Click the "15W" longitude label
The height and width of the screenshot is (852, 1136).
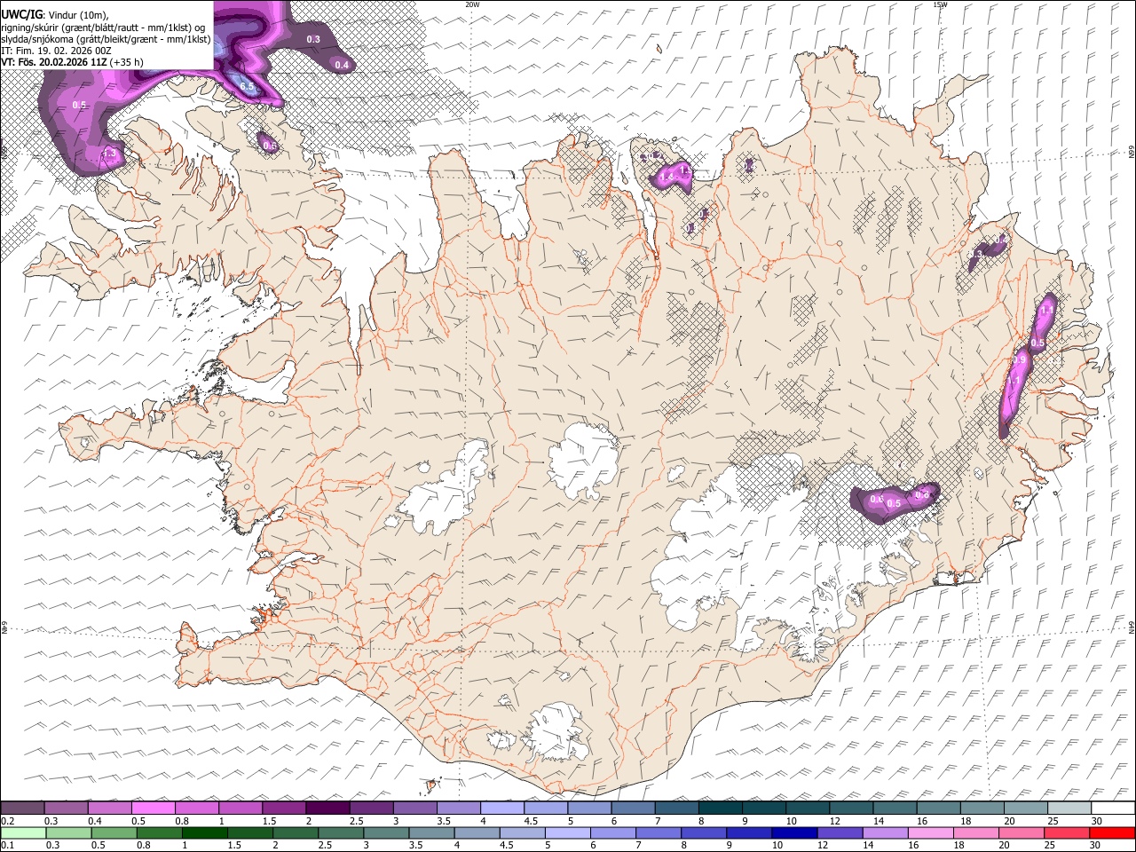pyautogui.click(x=940, y=4)
